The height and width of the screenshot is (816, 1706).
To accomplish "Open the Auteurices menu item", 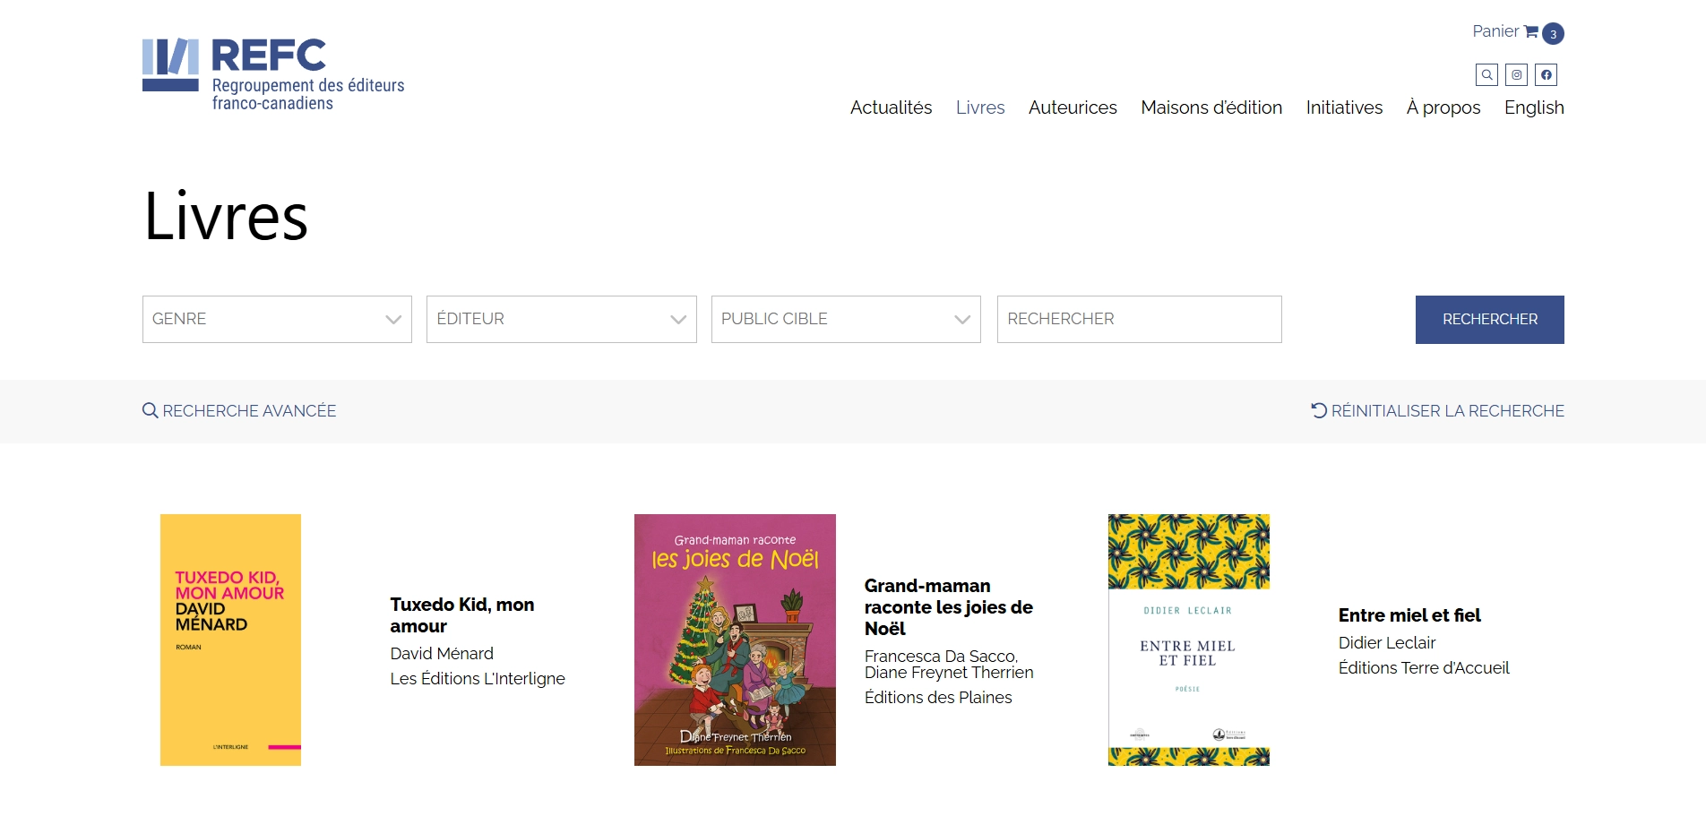I will 1073,107.
